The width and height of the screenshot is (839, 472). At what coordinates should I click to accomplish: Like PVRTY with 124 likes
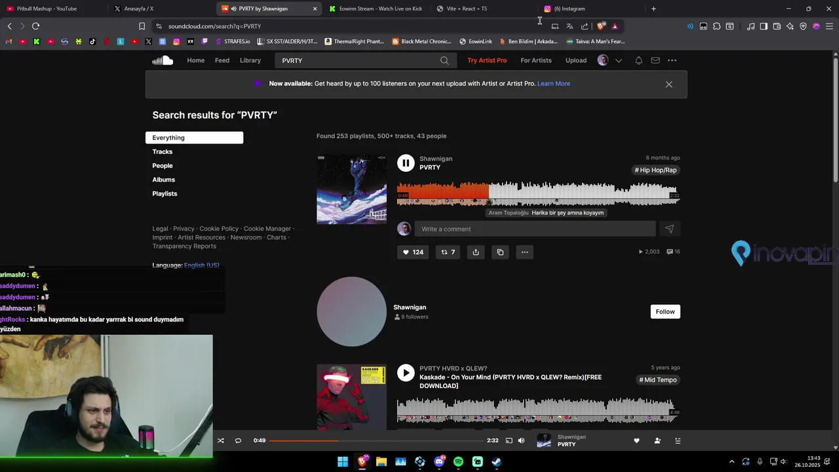(413, 252)
